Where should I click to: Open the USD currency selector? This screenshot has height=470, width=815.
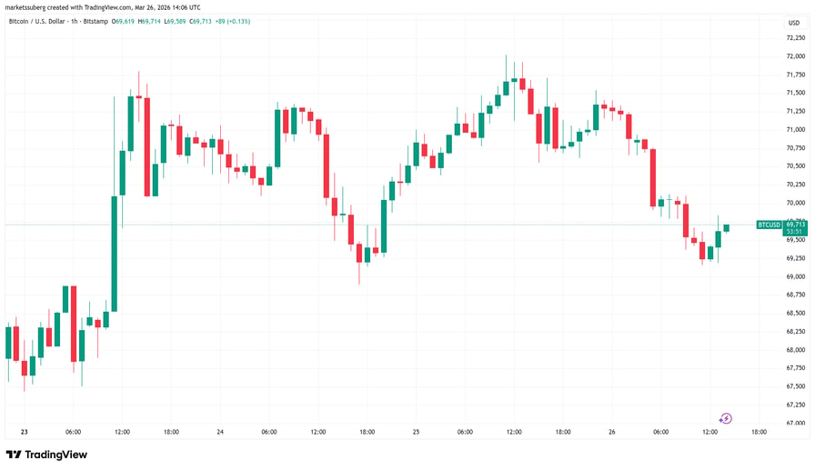pos(794,23)
